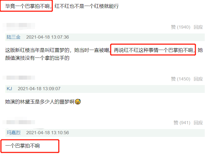Like the comment with 1450 likes
211x155 pixels.
click(181, 79)
